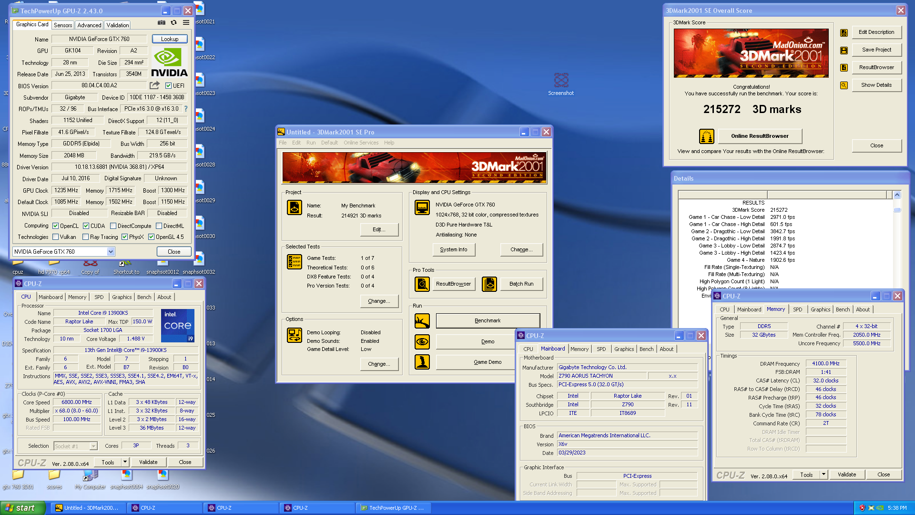Open the SPD tab in CPU-Z Memory window

coord(798,309)
